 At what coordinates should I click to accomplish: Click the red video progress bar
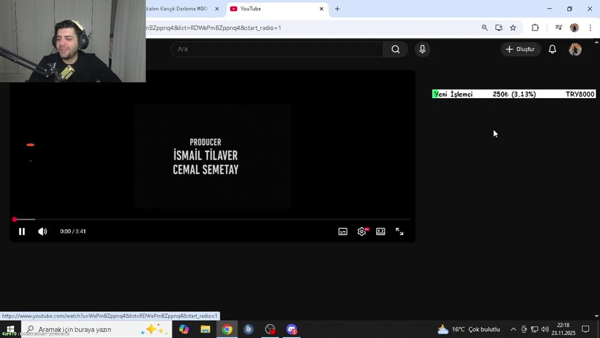[x=211, y=219]
